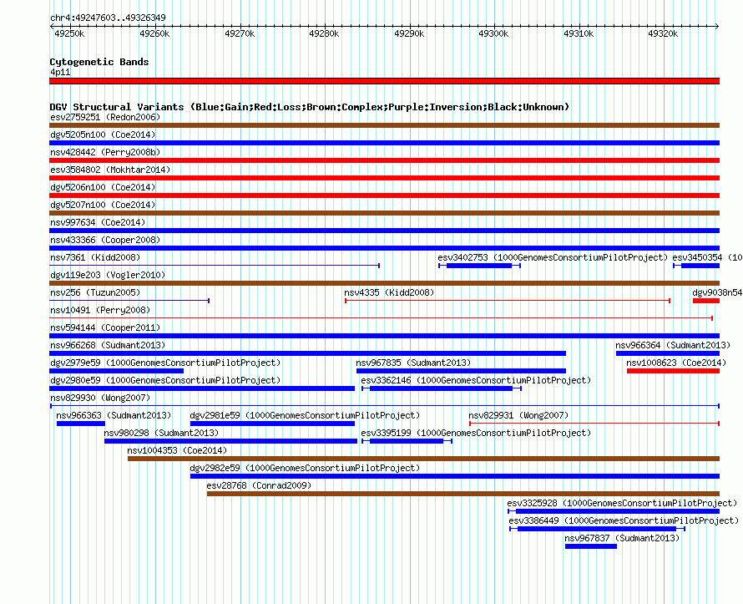
Task: Select the nsv967835 (Sudmant2013) label
Action: 413,363
